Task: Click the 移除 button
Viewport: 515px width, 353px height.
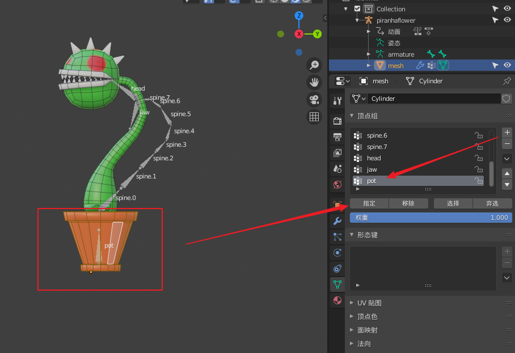Action: 408,203
